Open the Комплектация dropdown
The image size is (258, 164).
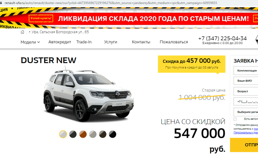[x=246, y=71]
